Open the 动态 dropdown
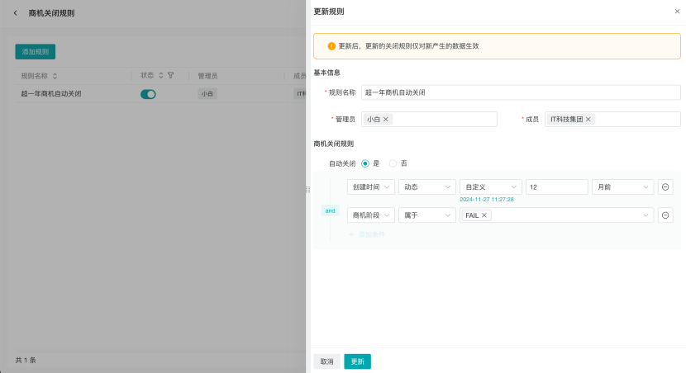 click(x=427, y=187)
